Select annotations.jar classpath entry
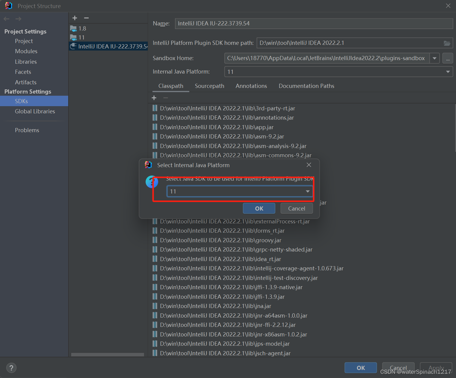The height and width of the screenshot is (378, 456). [x=227, y=118]
